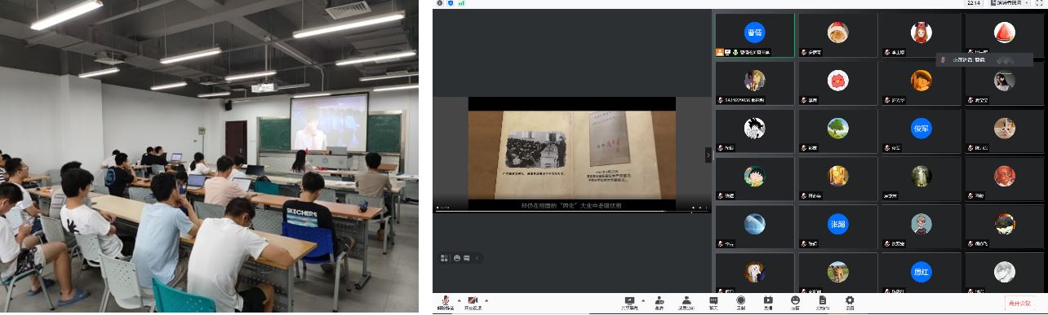The width and height of the screenshot is (1048, 315).
Task: Expand video options arrow beside camera
Action: pos(486,300)
